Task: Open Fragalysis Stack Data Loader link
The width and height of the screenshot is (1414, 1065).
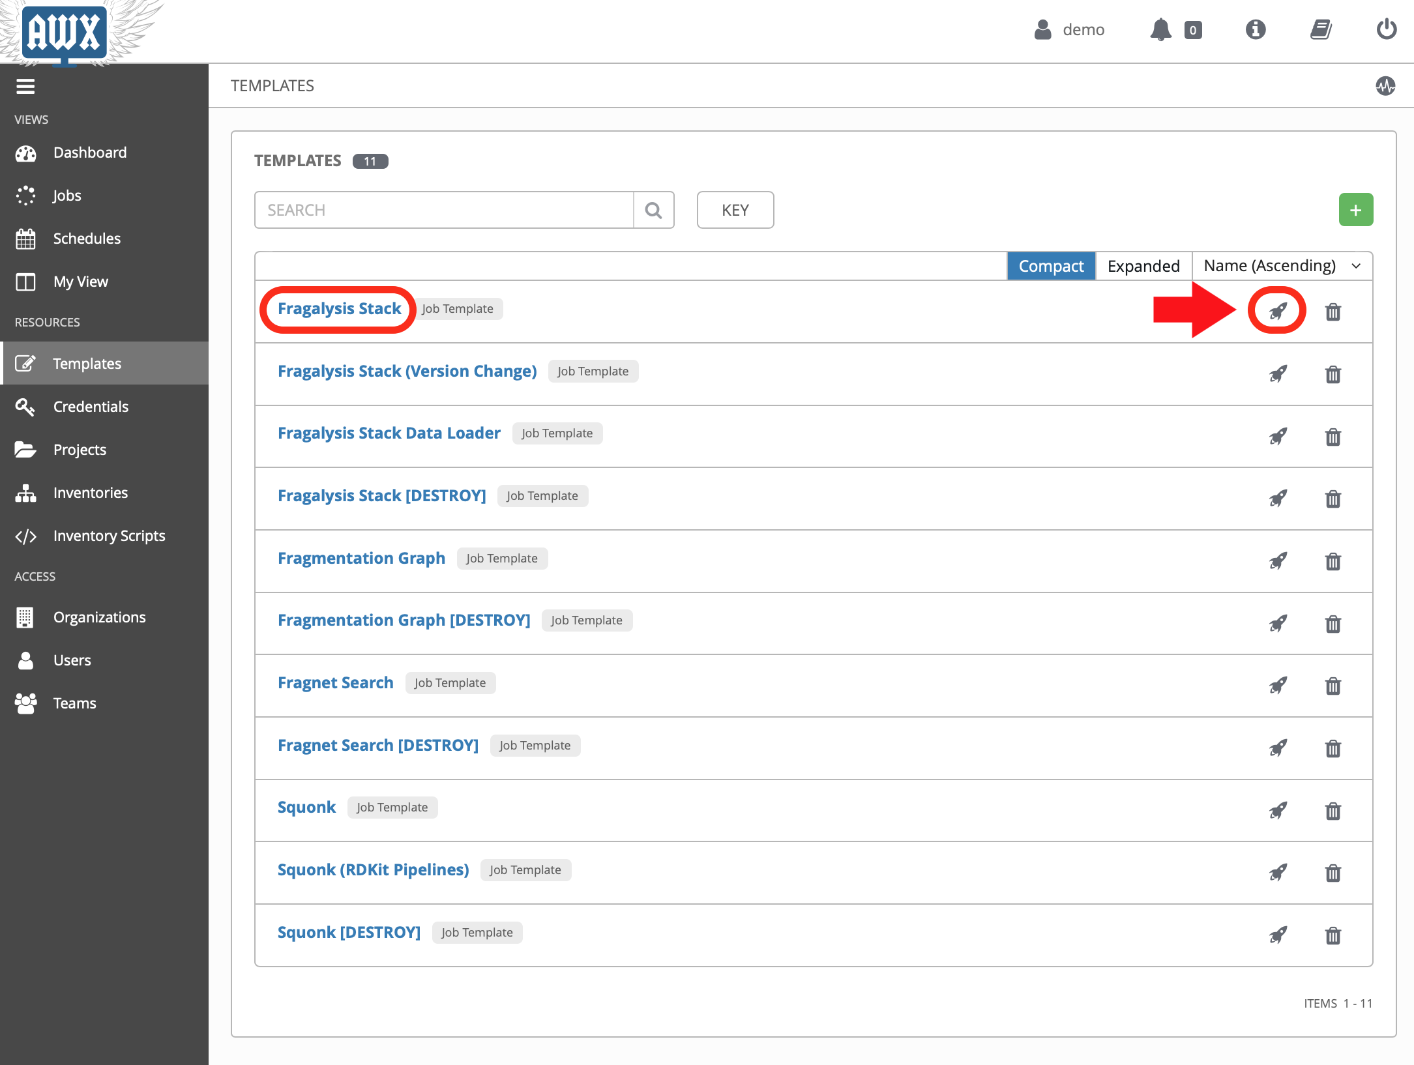Action: [389, 433]
